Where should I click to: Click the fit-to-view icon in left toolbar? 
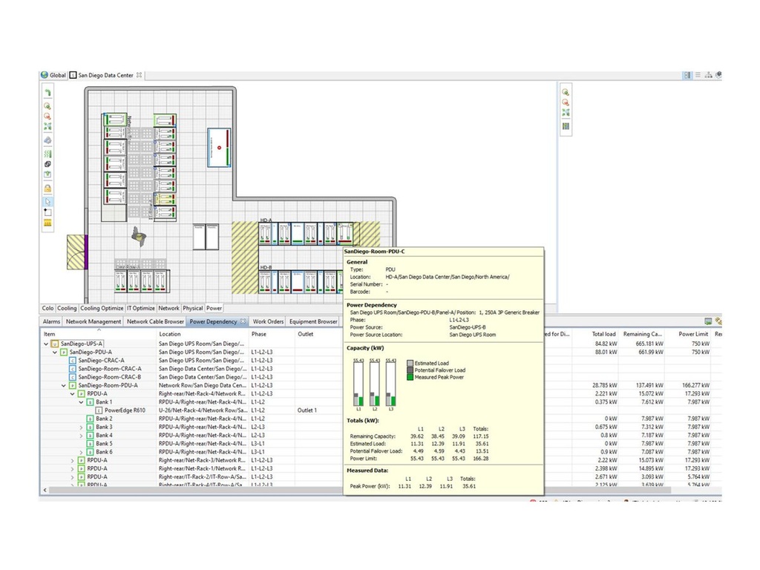coord(47,125)
